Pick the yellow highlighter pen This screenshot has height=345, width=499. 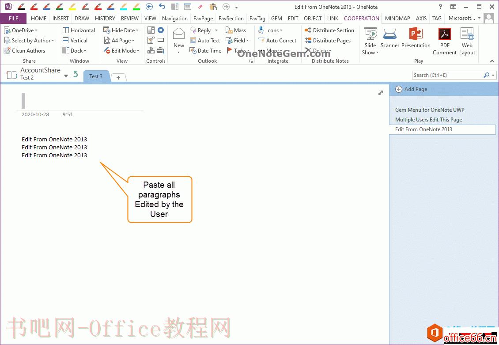pyautogui.click(x=72, y=7)
